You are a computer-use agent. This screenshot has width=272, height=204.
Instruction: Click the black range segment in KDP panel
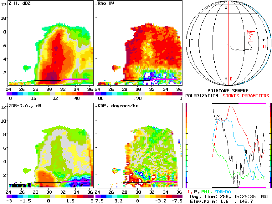[137, 183]
